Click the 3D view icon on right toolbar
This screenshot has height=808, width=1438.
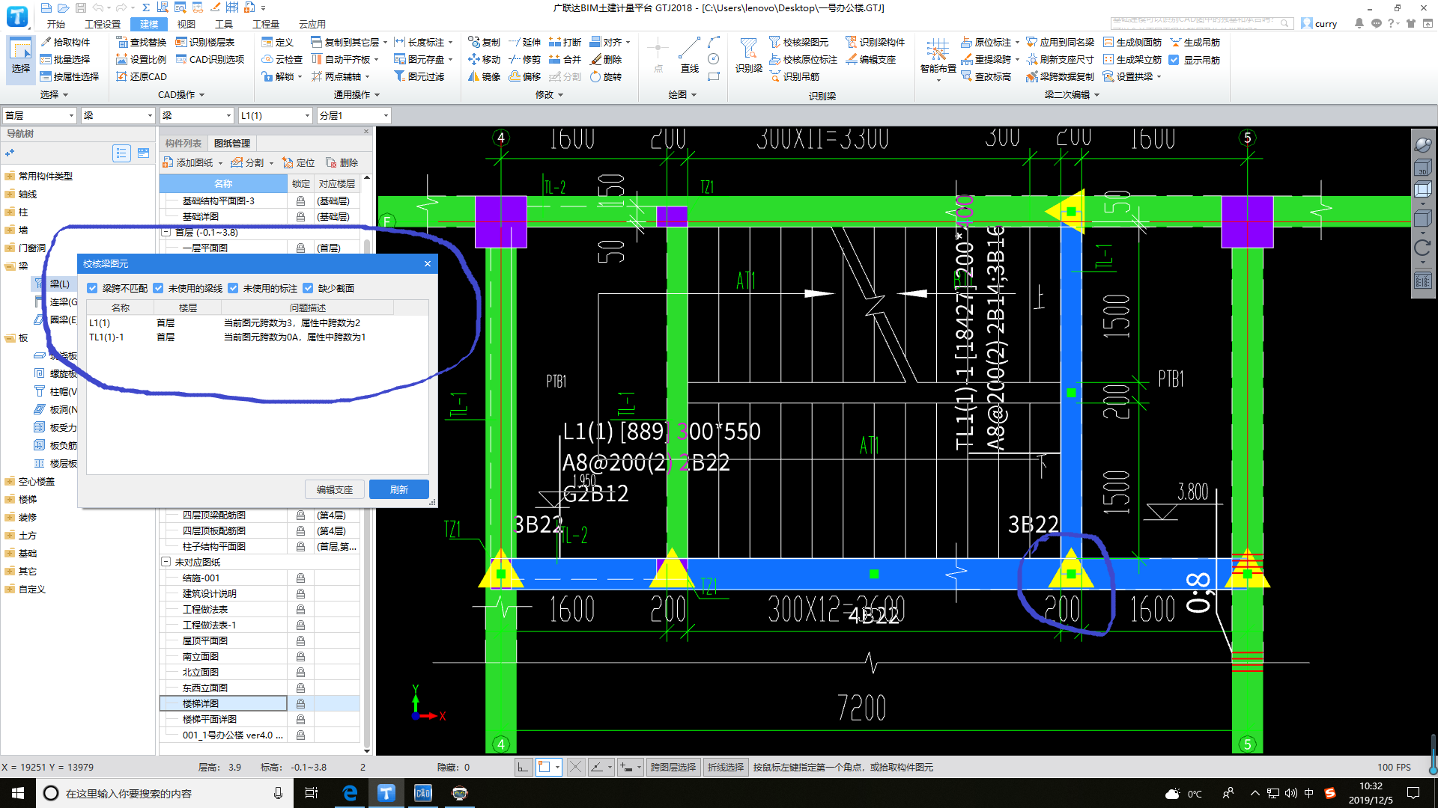tap(1422, 168)
